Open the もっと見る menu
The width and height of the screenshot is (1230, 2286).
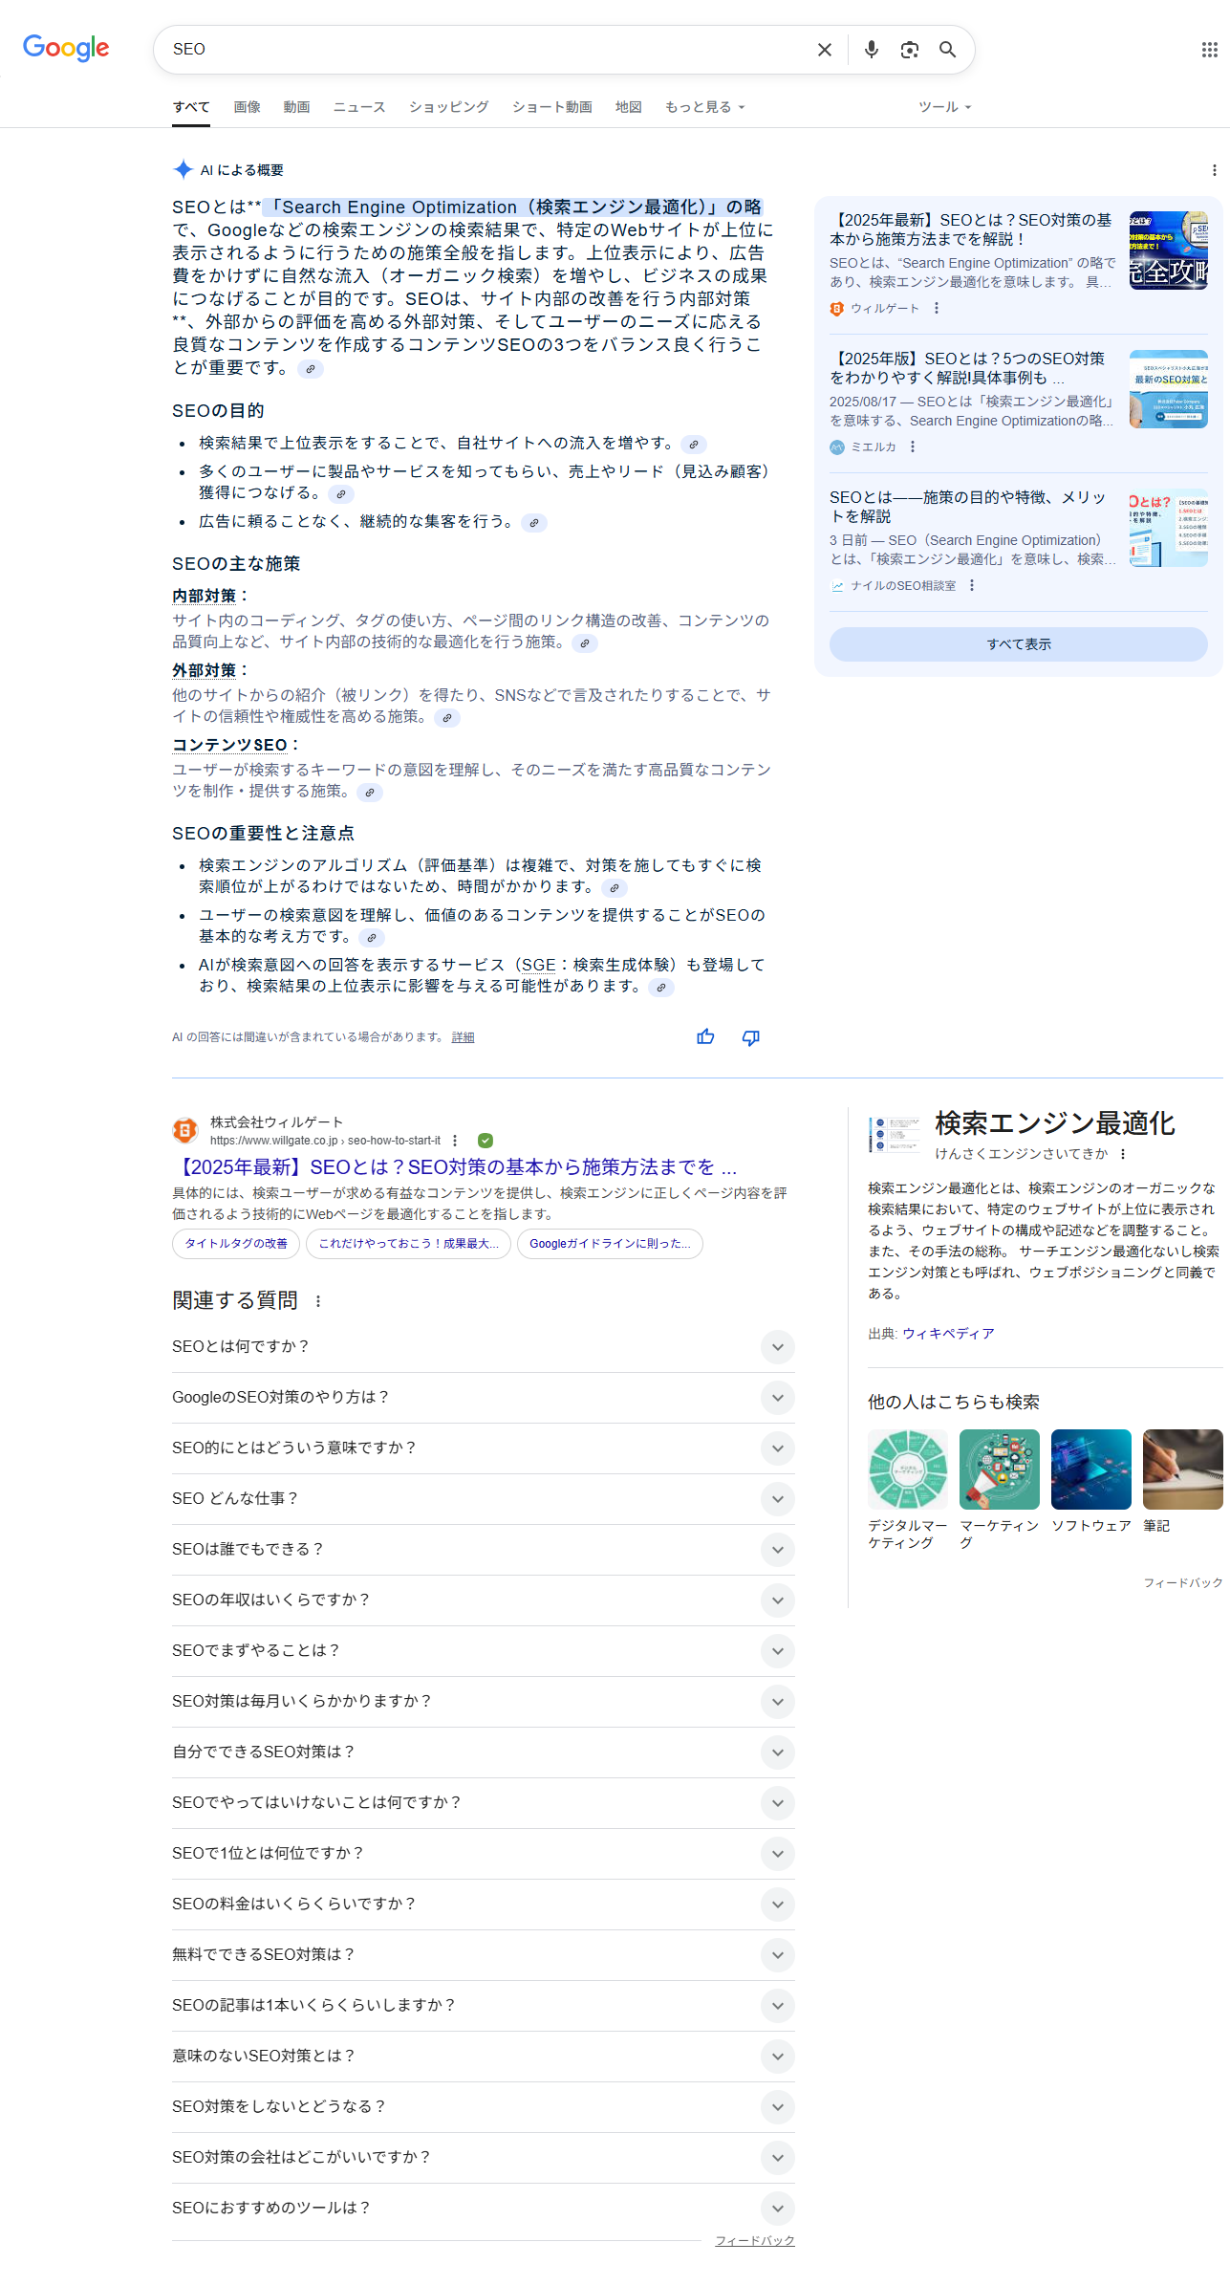coord(704,107)
